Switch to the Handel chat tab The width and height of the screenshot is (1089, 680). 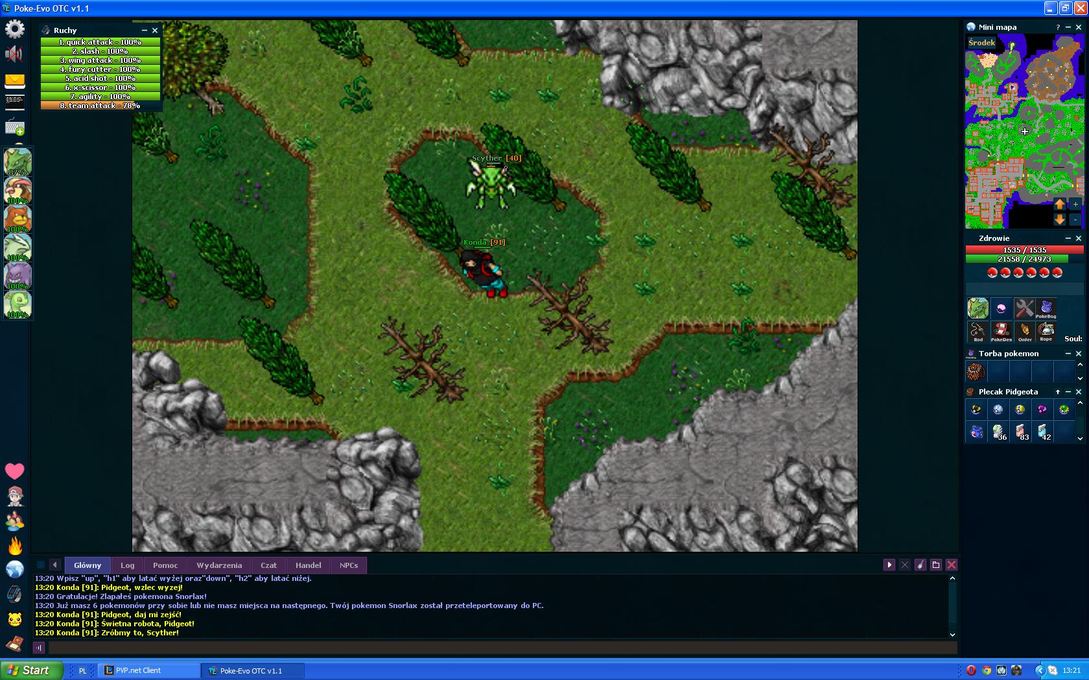click(x=308, y=565)
